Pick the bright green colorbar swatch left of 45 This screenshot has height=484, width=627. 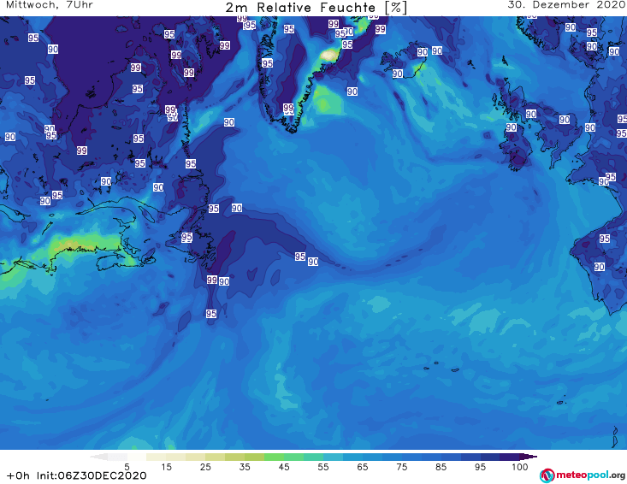click(274, 457)
